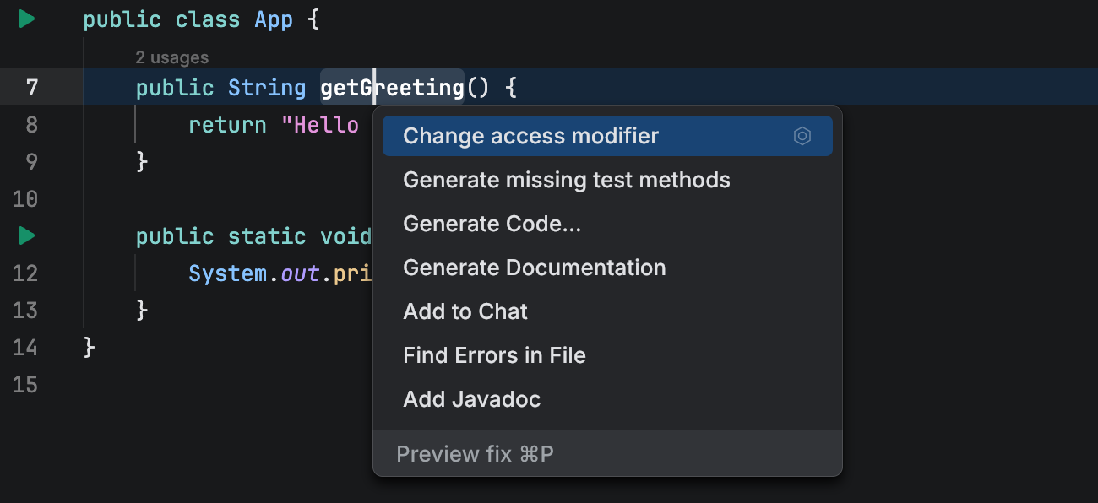Select "Generate Documentation"
The image size is (1098, 503).
(535, 267)
